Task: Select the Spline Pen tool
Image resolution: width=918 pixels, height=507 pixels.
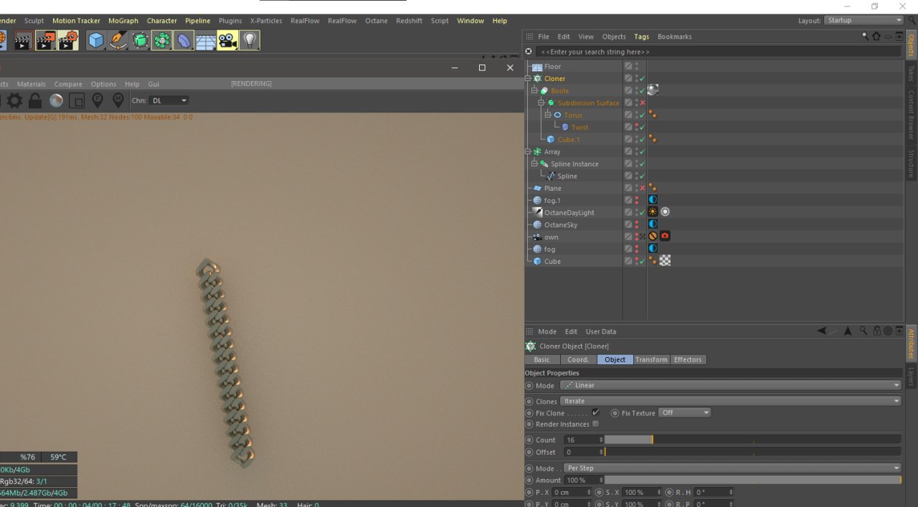Action: pyautogui.click(x=118, y=41)
